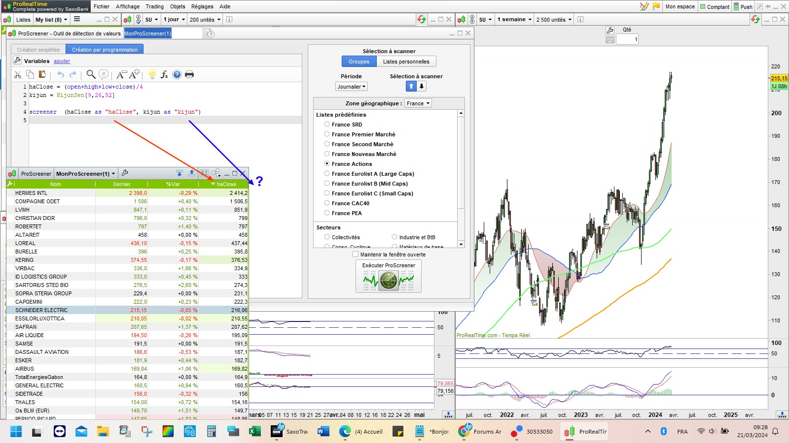Increase editor font size with A+ icon

(134, 74)
